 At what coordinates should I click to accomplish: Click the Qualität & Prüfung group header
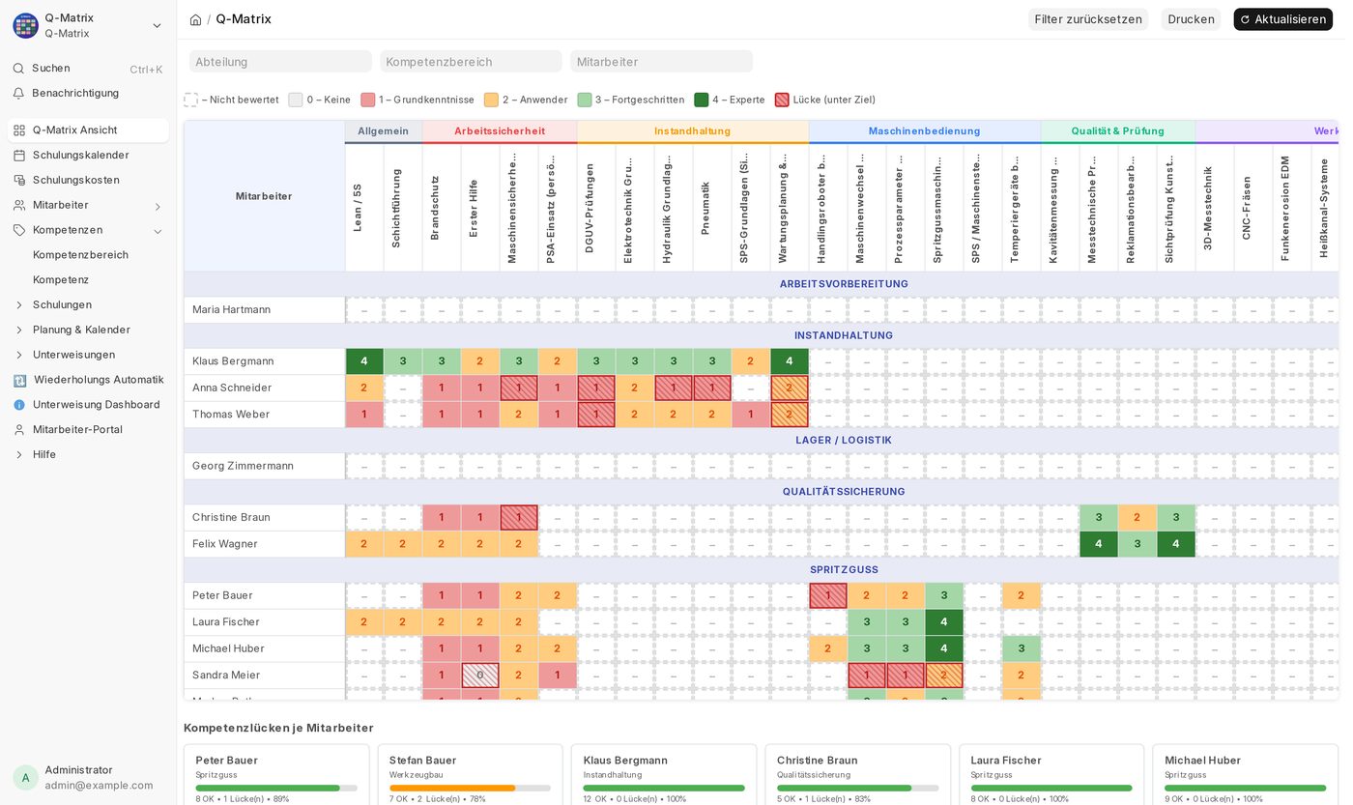click(1118, 131)
